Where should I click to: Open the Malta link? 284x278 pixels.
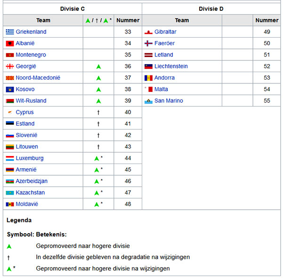[x=161, y=90]
